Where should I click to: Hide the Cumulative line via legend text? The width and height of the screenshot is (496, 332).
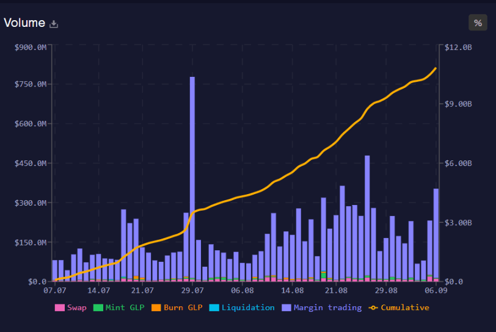tap(405, 308)
